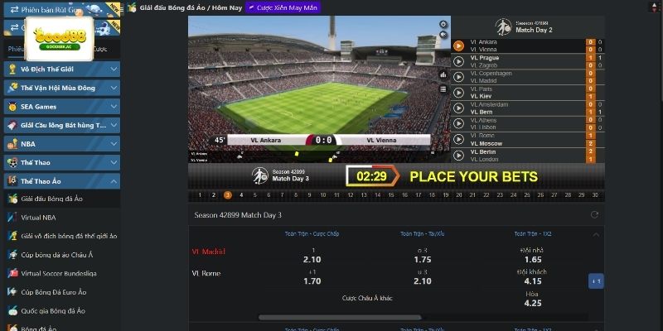Mute the video sound icon
Image resolution: width=663 pixels, height=331 pixels.
[x=443, y=35]
